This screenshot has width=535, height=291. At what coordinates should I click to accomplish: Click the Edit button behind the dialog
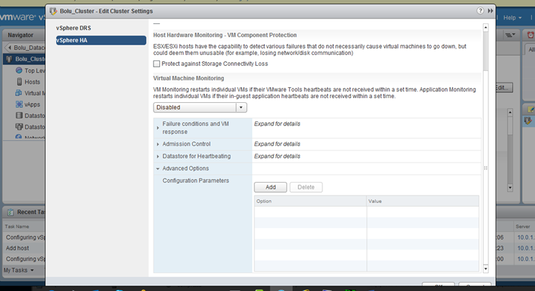(x=504, y=88)
